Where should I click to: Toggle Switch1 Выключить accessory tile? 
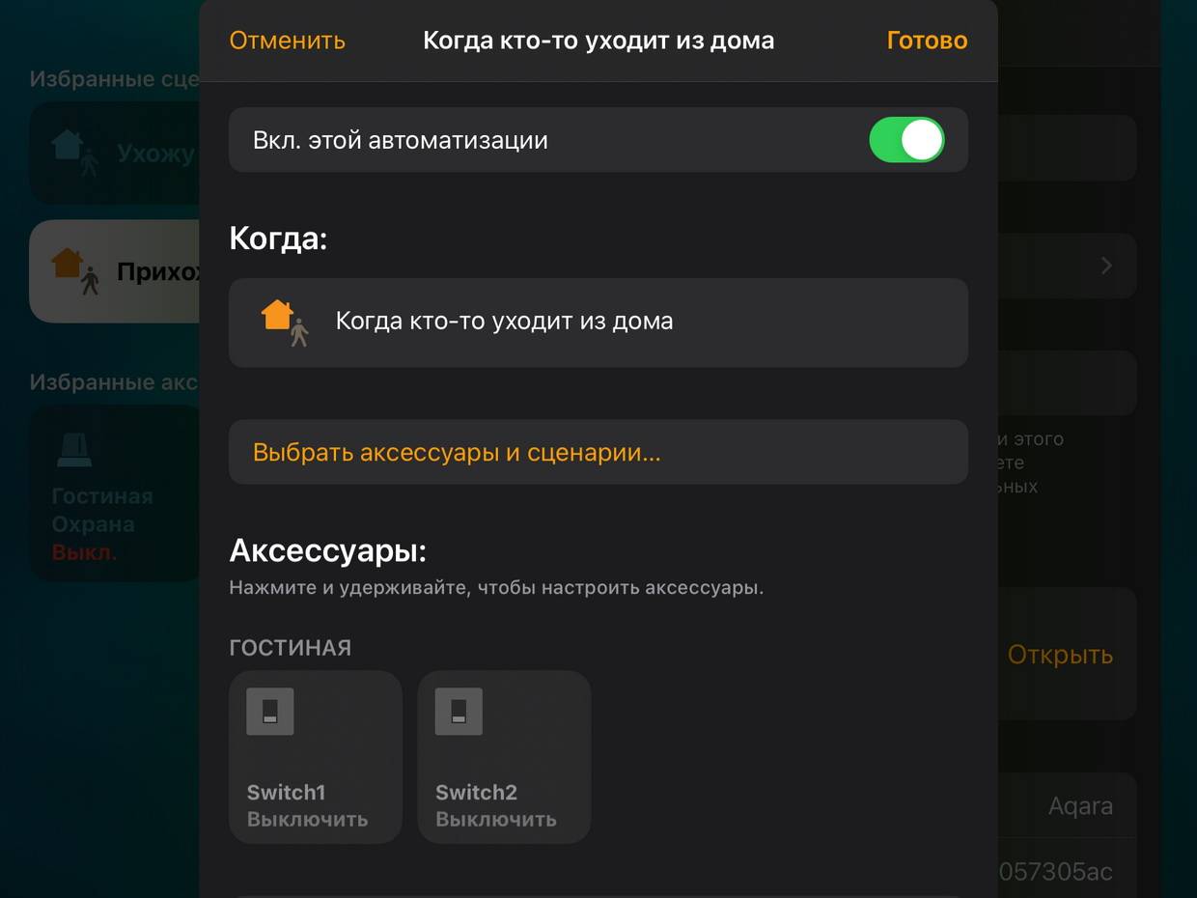tap(316, 757)
